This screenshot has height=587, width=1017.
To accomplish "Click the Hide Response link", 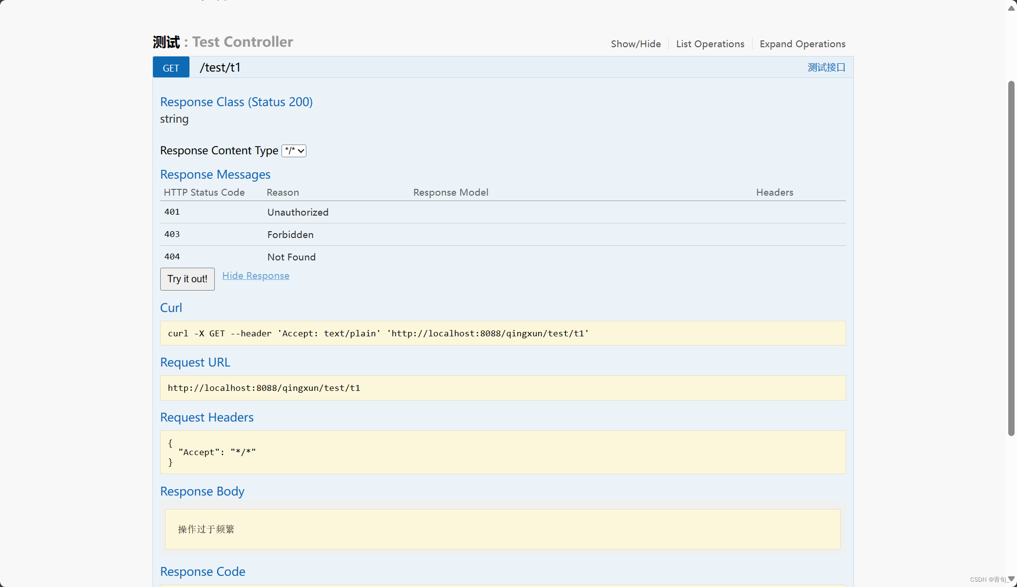I will coord(256,275).
